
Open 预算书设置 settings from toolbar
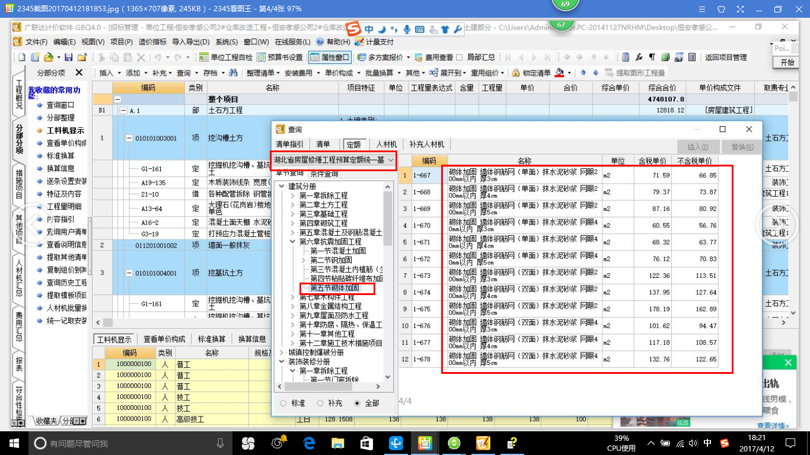(280, 57)
